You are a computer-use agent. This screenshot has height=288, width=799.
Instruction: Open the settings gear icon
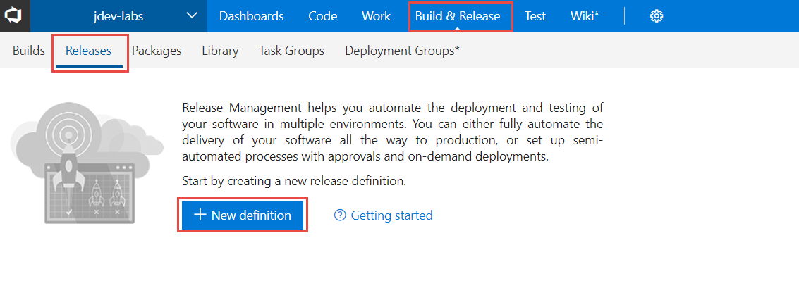click(657, 16)
